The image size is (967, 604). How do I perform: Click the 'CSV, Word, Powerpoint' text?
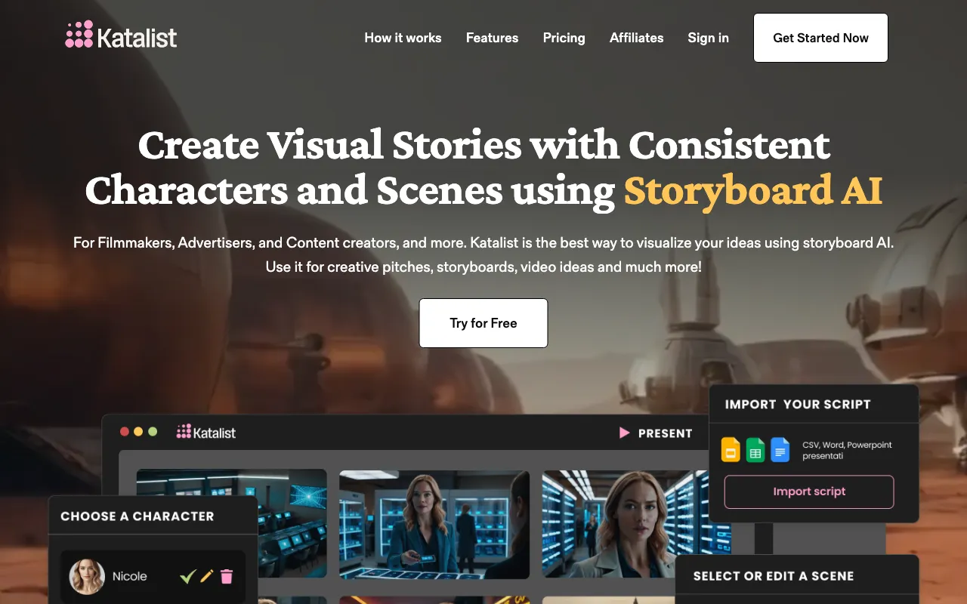tap(847, 445)
